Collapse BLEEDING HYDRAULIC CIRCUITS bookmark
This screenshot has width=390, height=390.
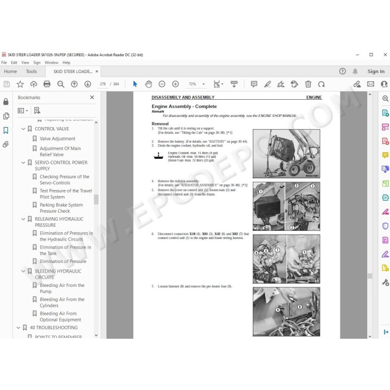tap(23, 271)
